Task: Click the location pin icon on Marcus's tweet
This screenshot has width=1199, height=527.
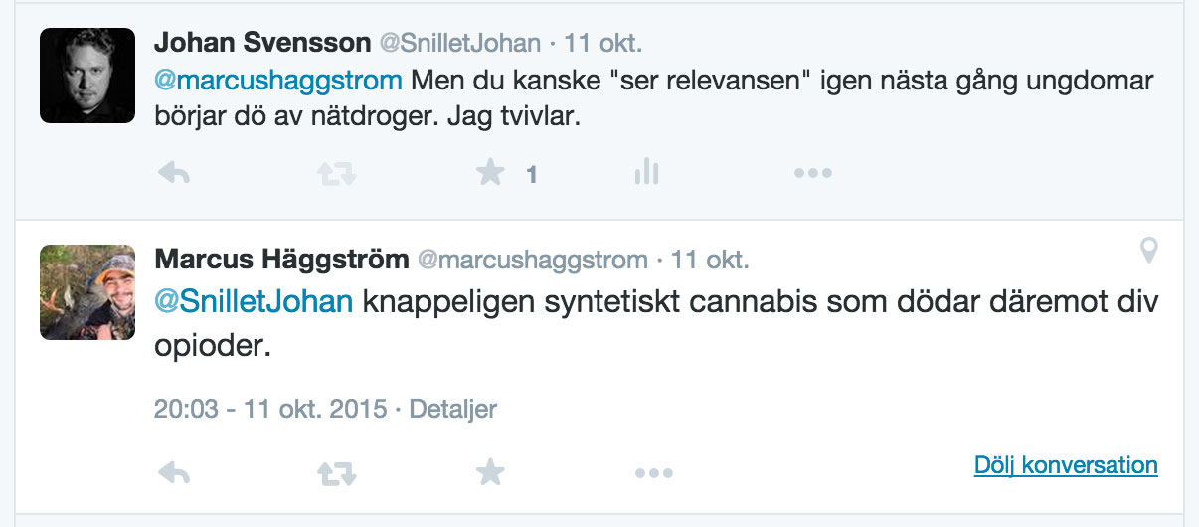Action: tap(1148, 251)
